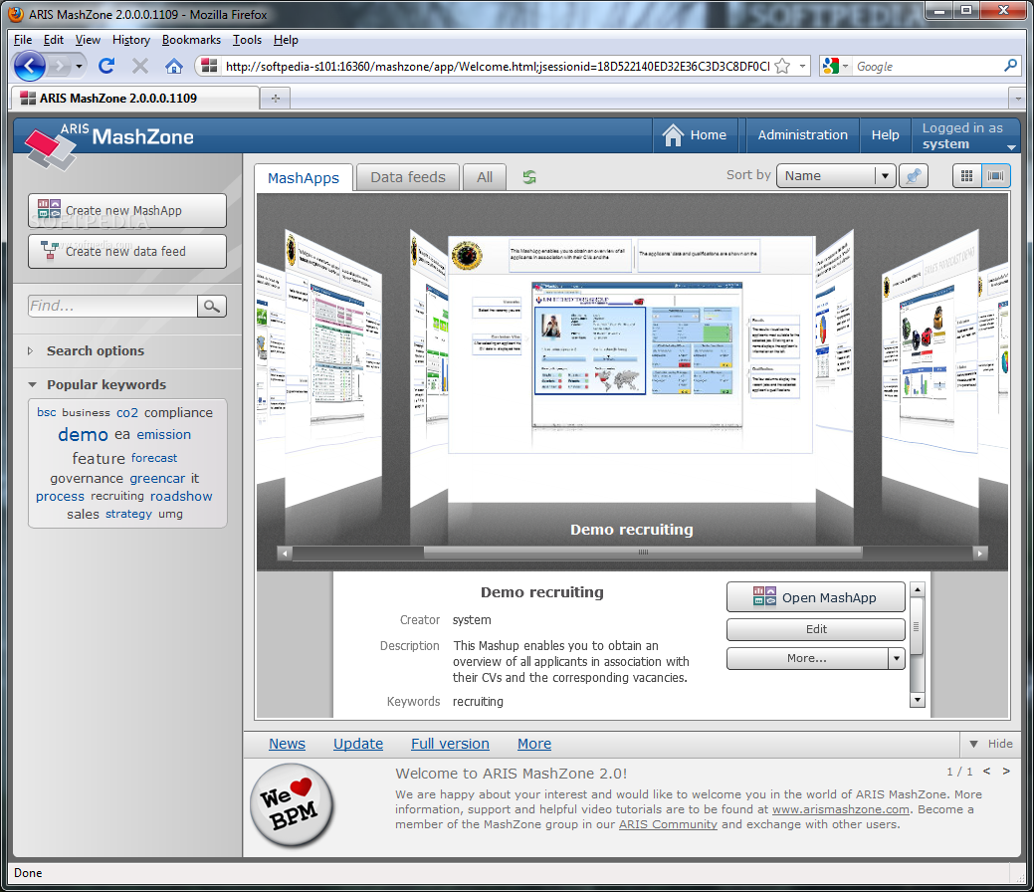
Task: Expand the More... dropdown arrow
Action: point(897,658)
